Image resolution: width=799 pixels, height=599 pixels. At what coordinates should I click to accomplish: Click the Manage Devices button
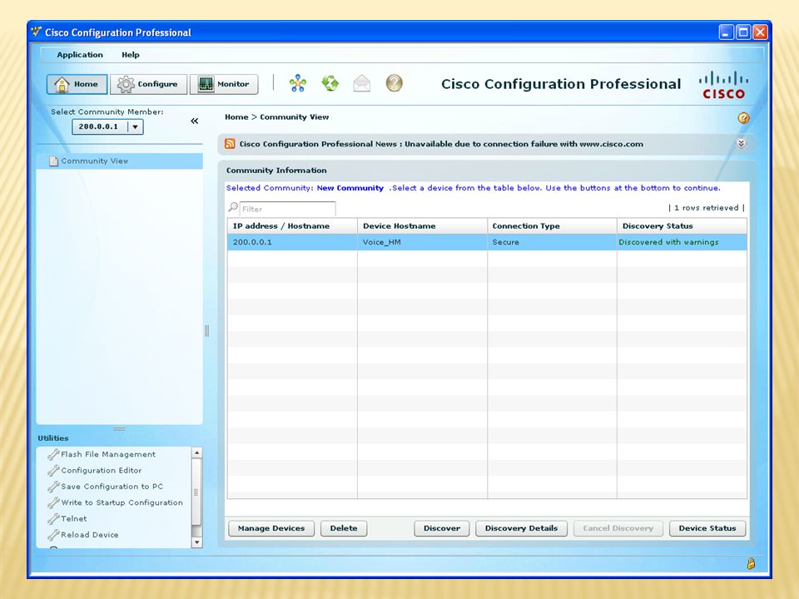(x=271, y=528)
